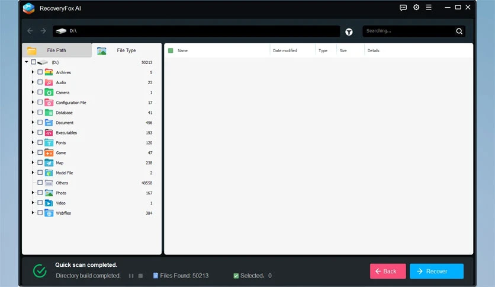This screenshot has height=287, width=495.
Task: Click the Model File folder icon
Action: 49,173
